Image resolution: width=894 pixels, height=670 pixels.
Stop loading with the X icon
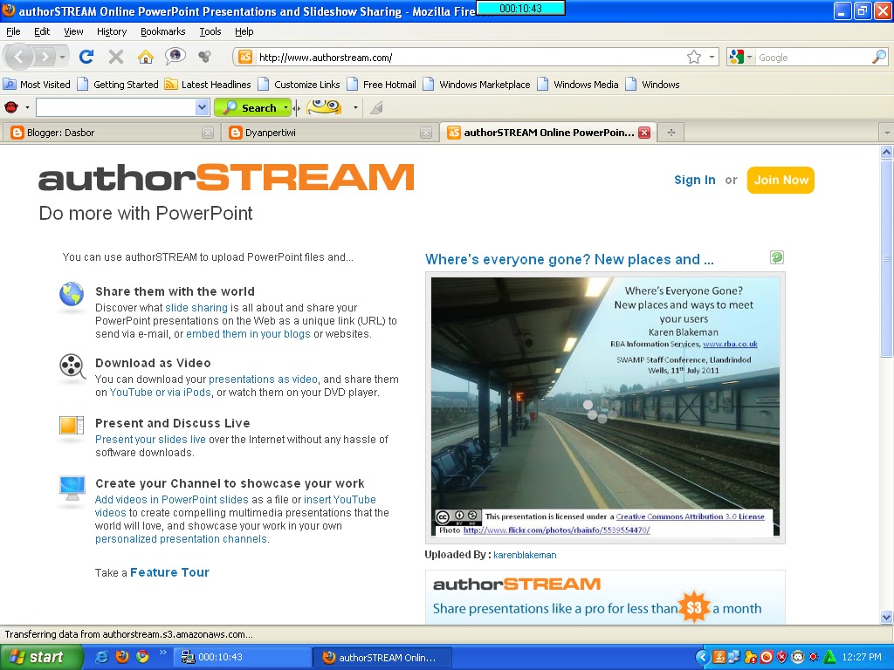coord(116,57)
